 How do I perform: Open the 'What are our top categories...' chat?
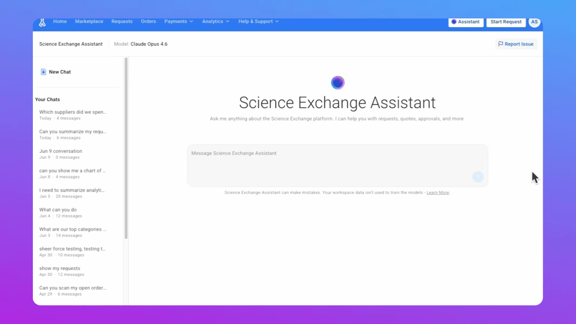pos(73,232)
